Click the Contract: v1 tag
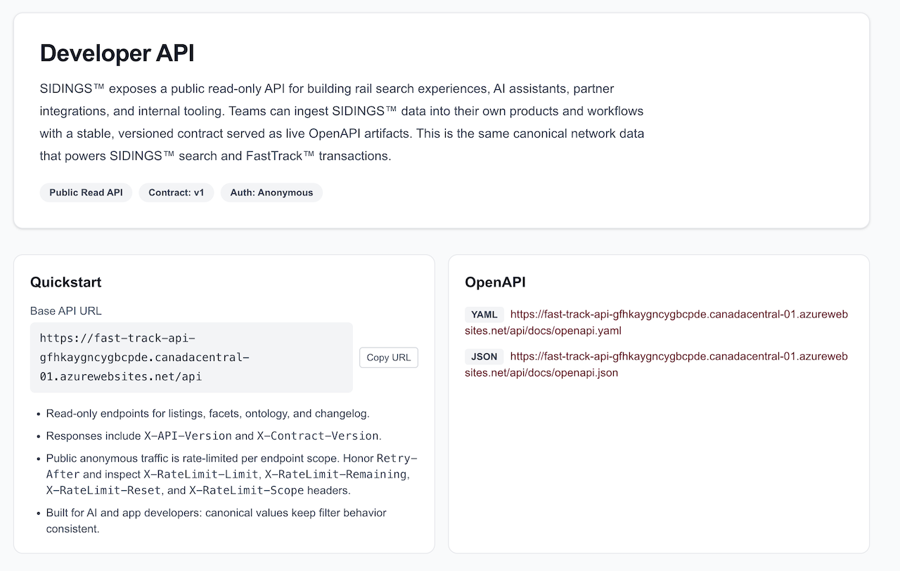This screenshot has height=571, width=900. (x=176, y=192)
